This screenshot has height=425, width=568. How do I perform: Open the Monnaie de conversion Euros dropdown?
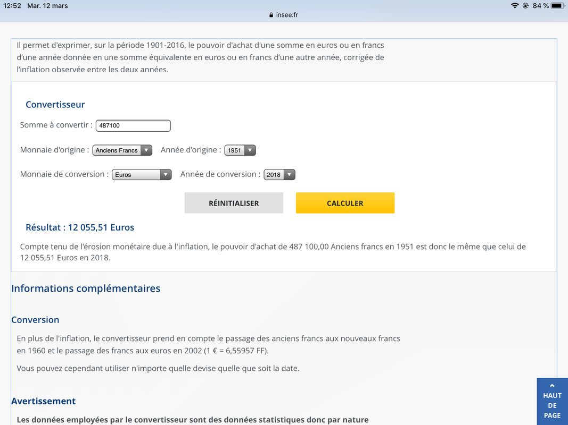pyautogui.click(x=142, y=175)
